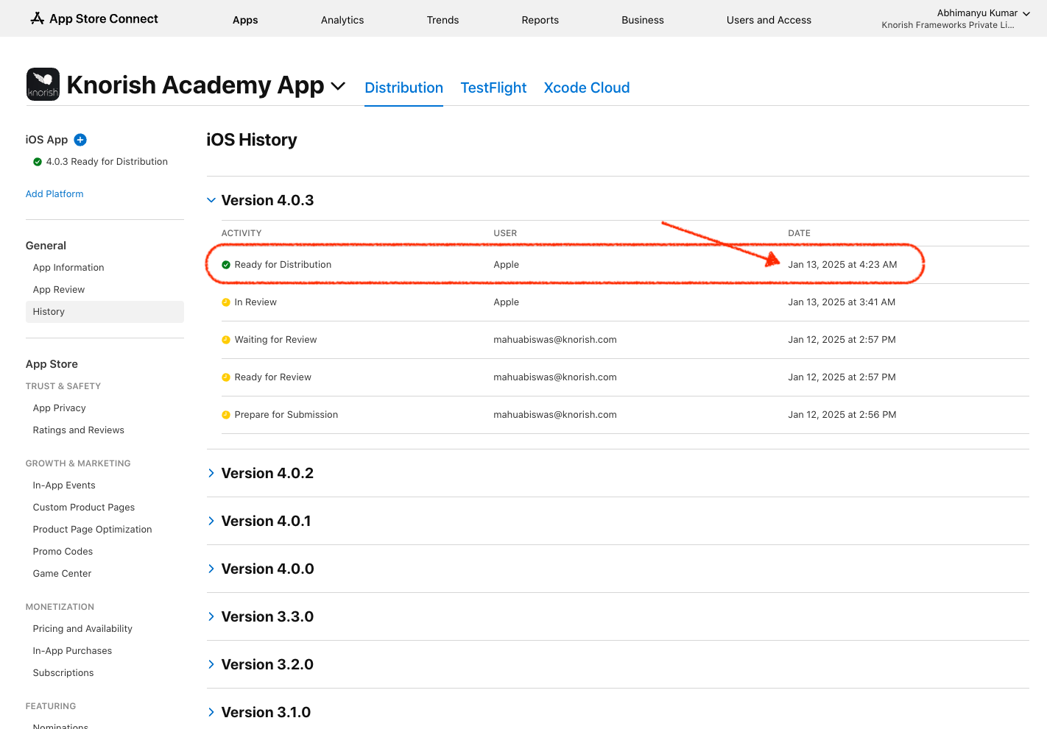This screenshot has width=1047, height=729.
Task: Click the 'Ready for Distribution' activity text
Action: click(x=283, y=265)
